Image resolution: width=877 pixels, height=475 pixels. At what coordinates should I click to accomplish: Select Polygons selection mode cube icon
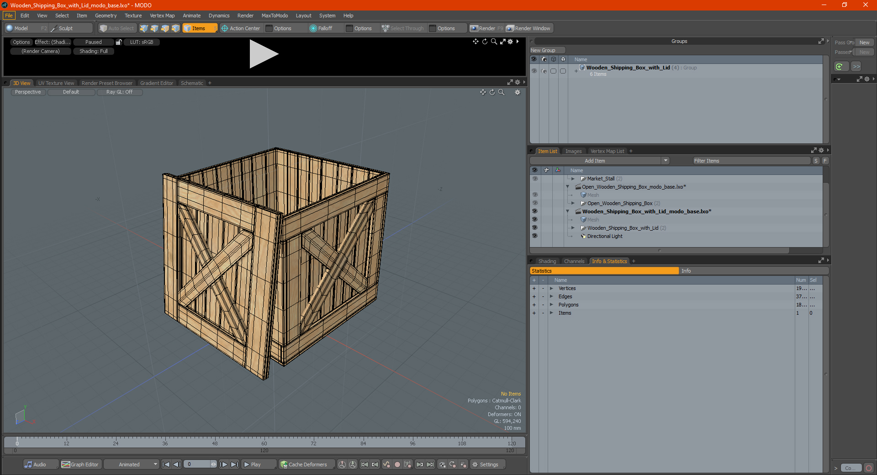coord(165,28)
